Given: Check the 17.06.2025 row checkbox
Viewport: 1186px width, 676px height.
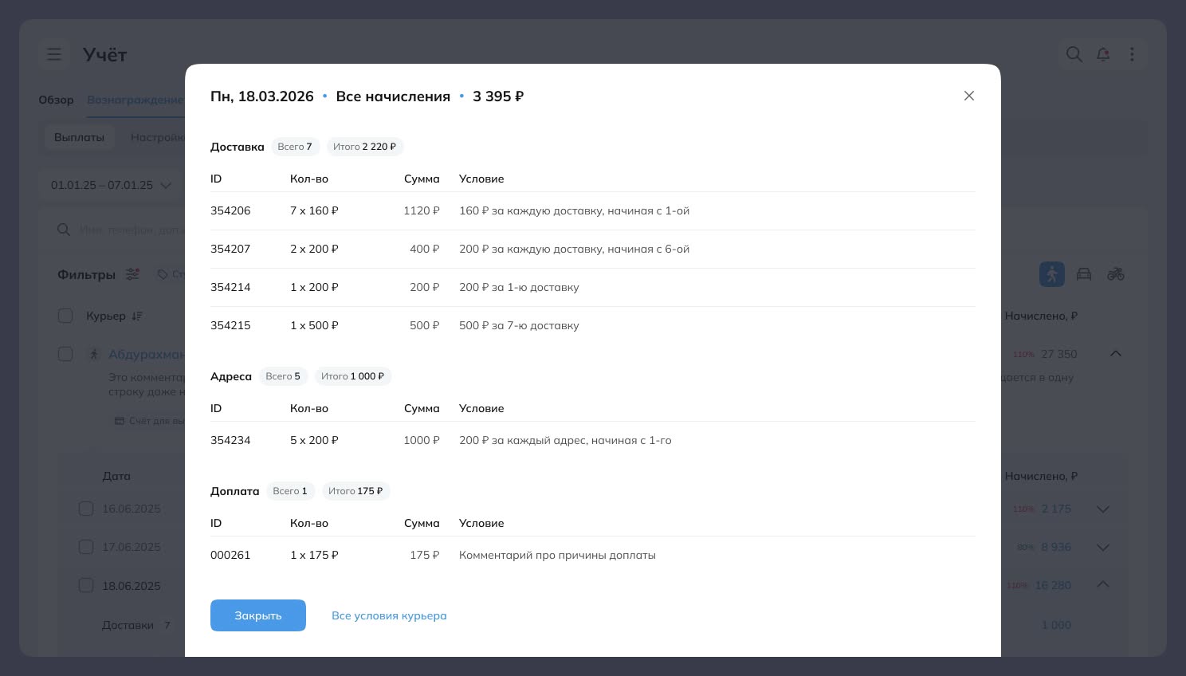Looking at the screenshot, I should pyautogui.click(x=86, y=547).
